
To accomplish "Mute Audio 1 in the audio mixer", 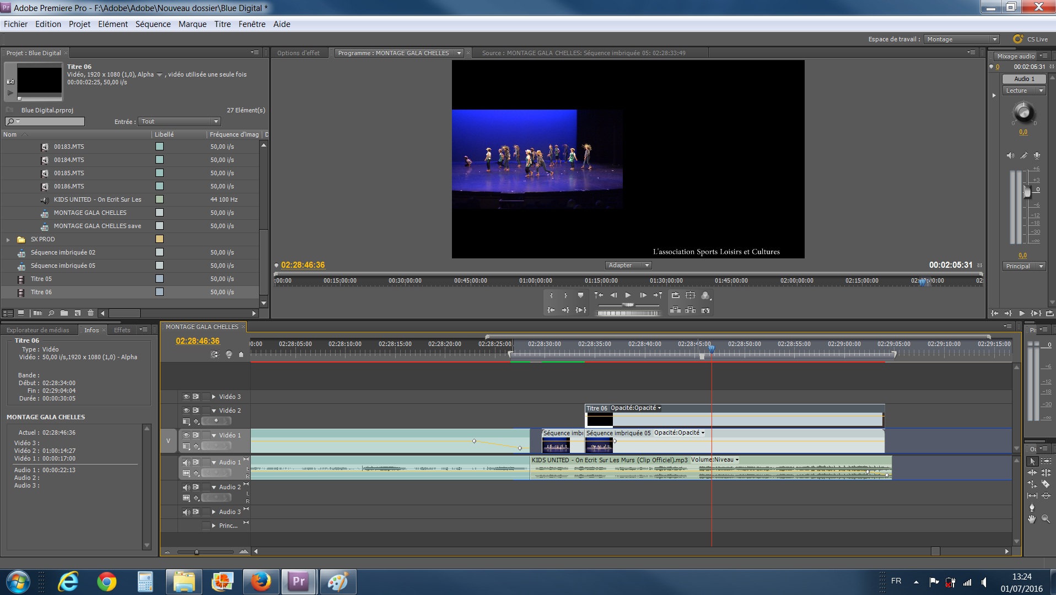I will click(1010, 156).
